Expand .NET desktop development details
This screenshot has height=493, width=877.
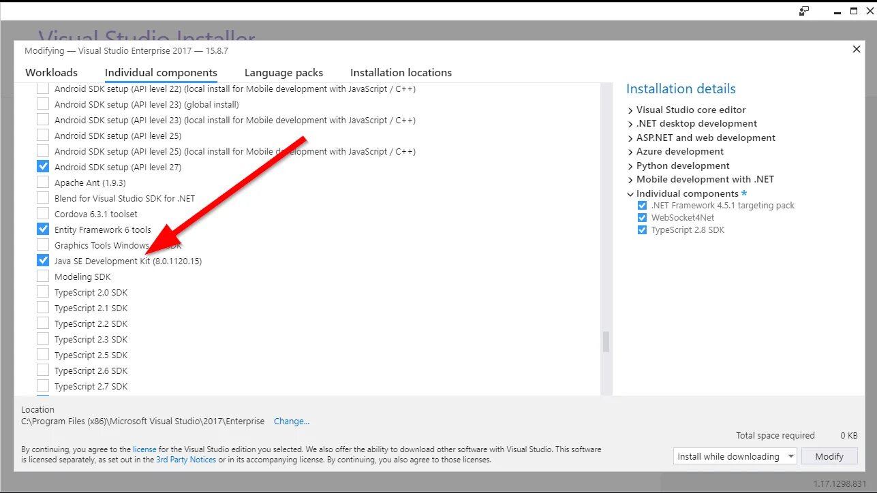(630, 124)
